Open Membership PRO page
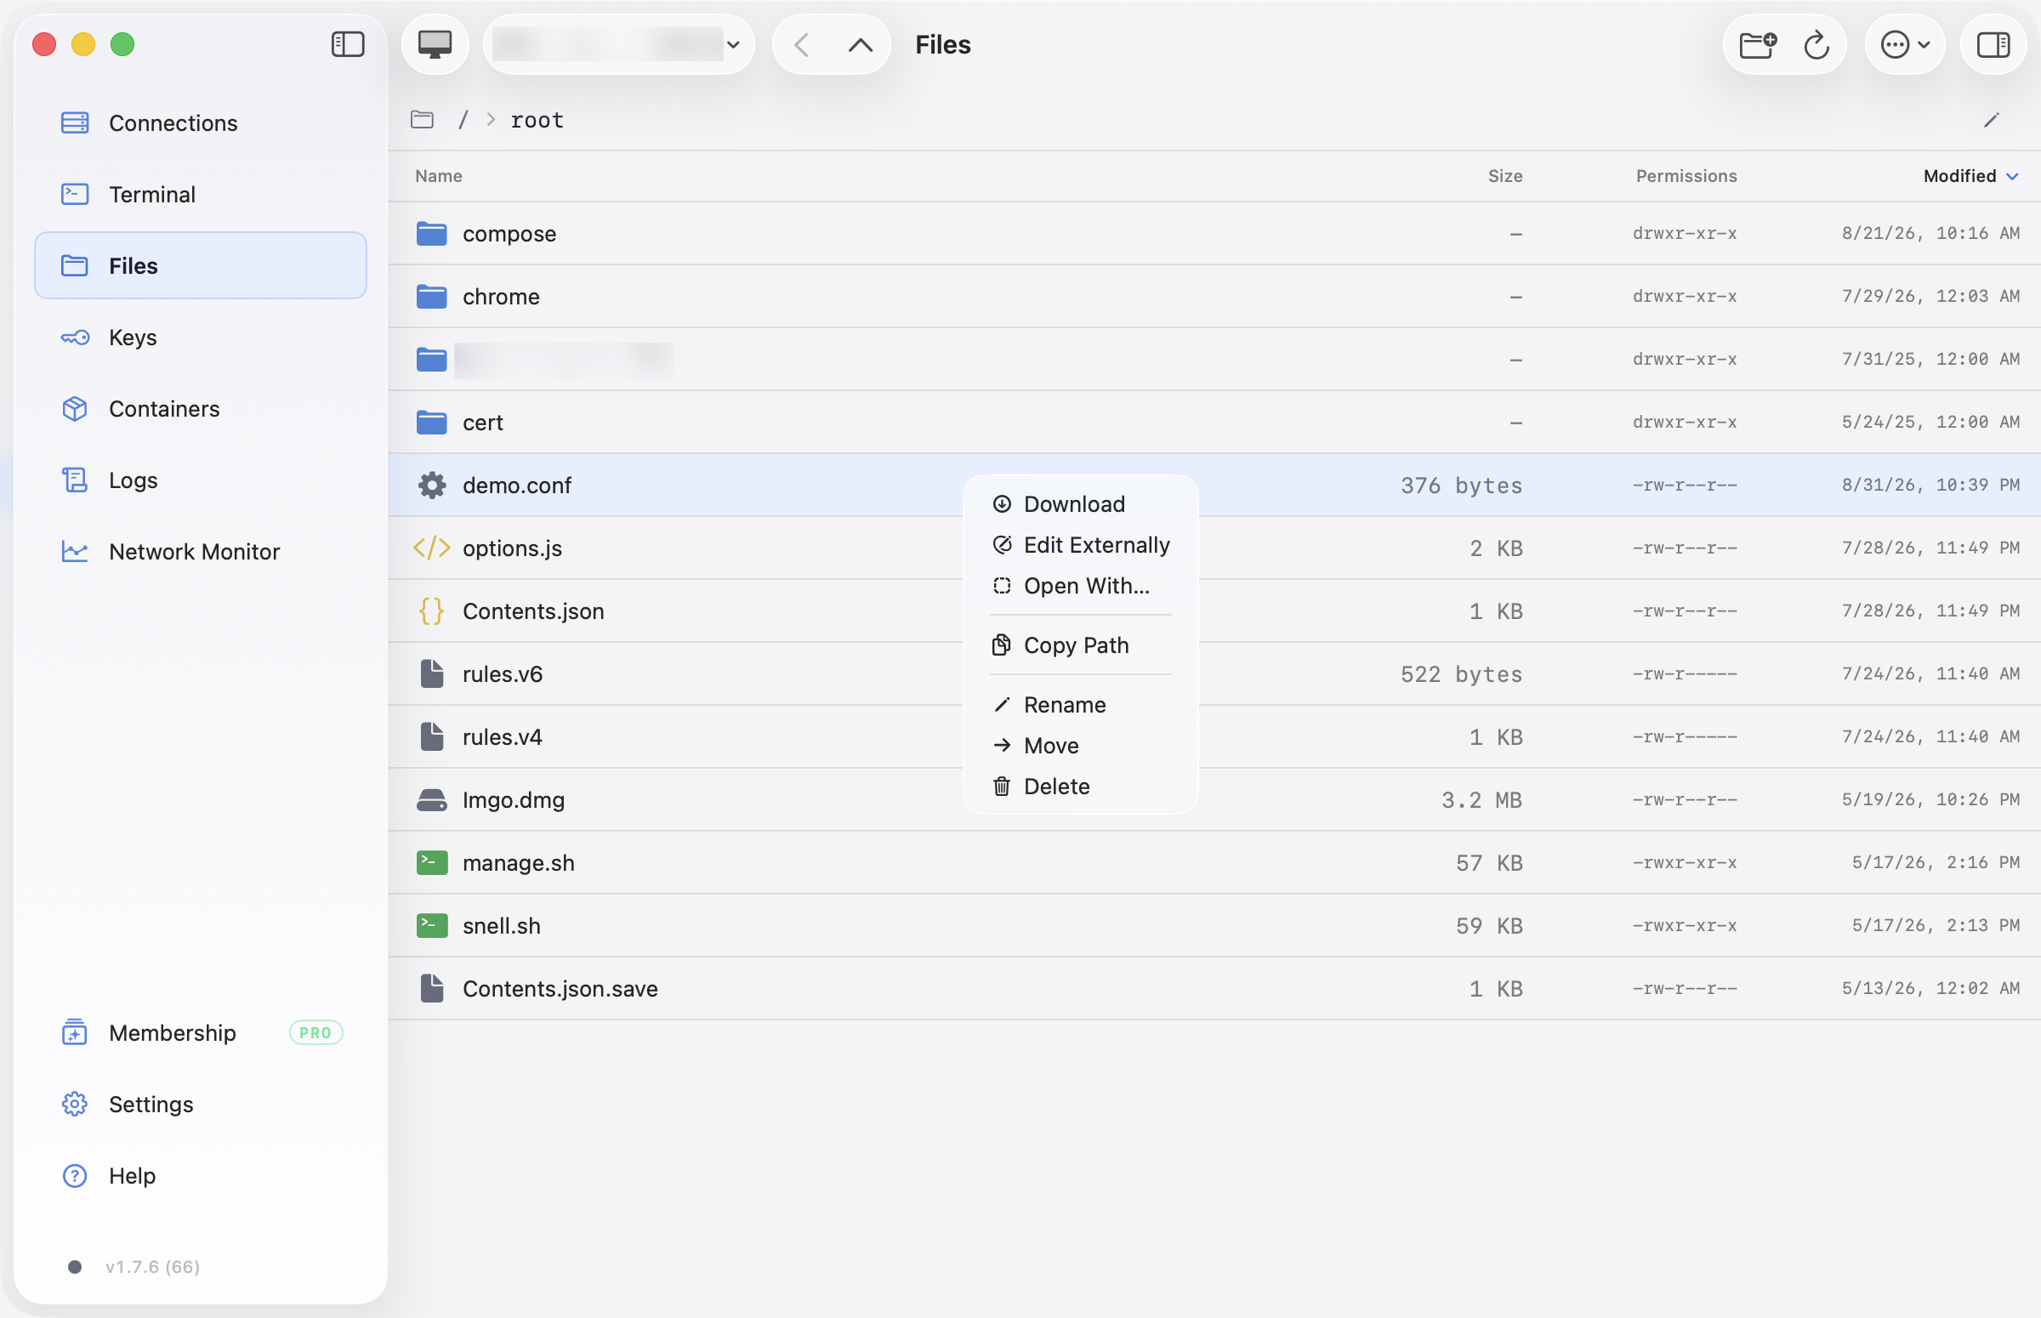 pyautogui.click(x=201, y=1033)
